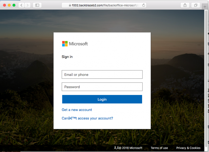Close the Safari window with red button
209x152 pixels.
click(x=4, y=5)
